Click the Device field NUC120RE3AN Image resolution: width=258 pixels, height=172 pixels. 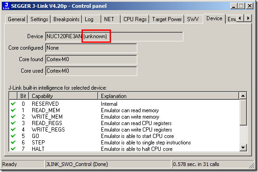coord(114,36)
